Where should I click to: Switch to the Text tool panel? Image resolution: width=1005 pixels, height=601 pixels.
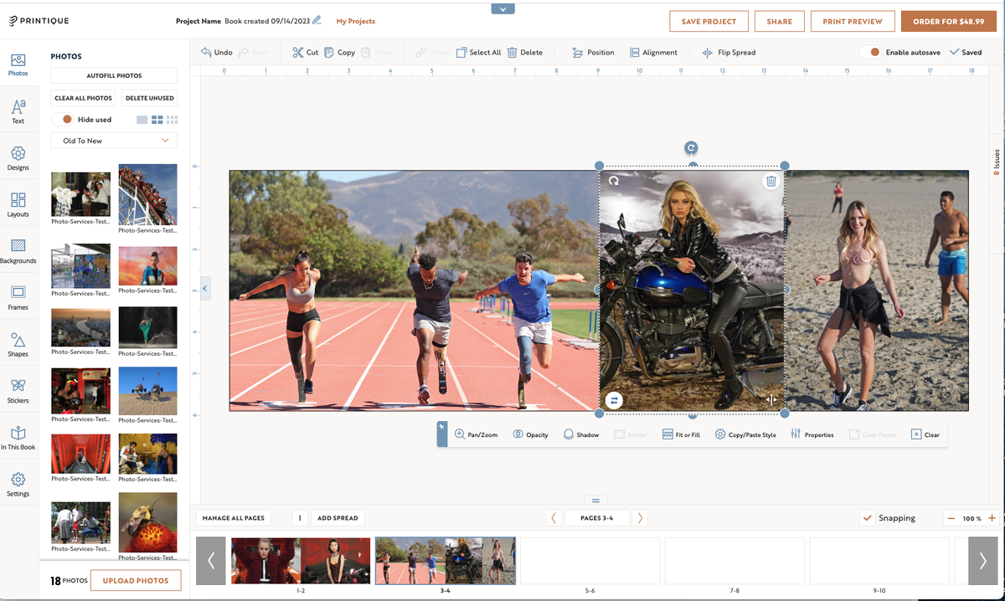(x=18, y=110)
